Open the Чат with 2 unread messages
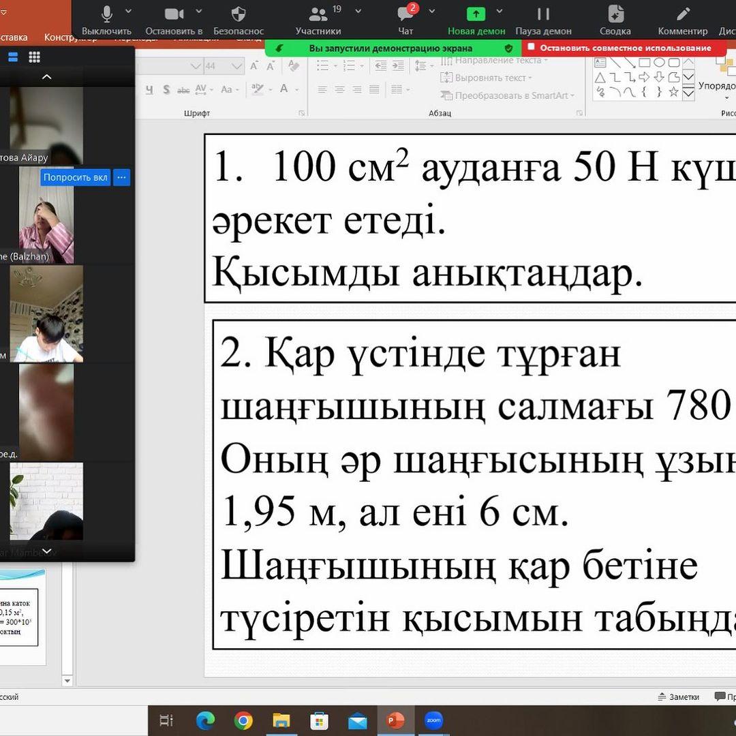 [405, 20]
